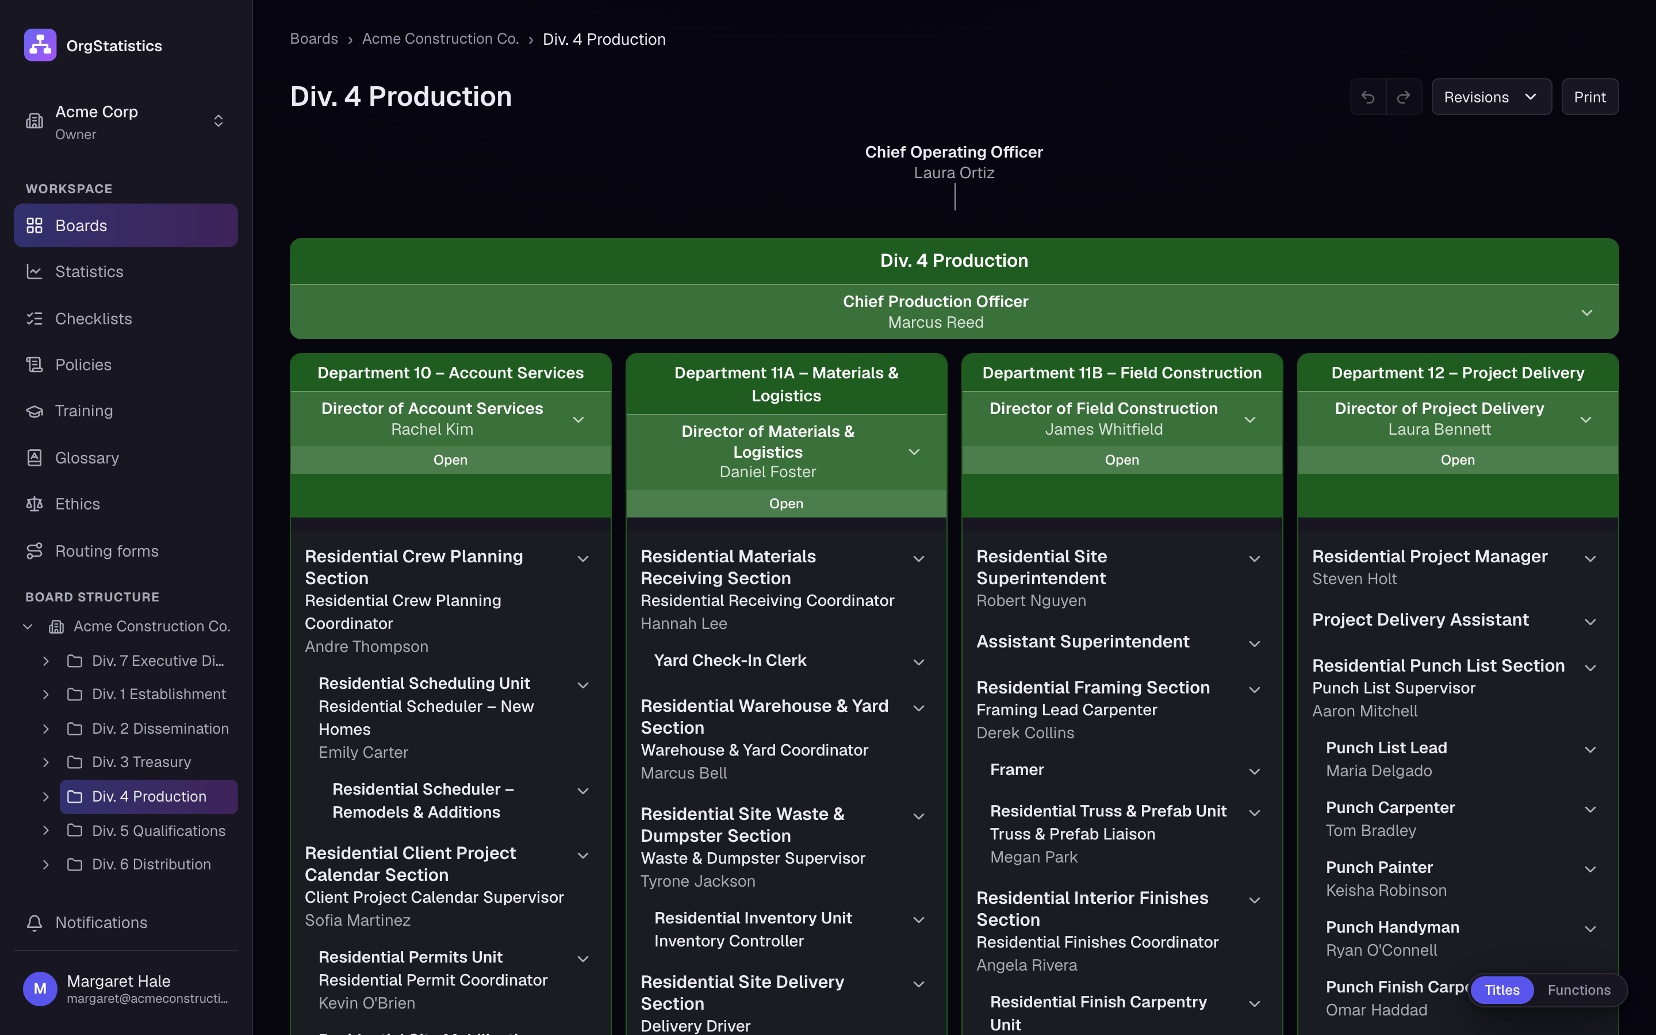Switch view to Functions
The image size is (1656, 1035).
click(x=1579, y=990)
